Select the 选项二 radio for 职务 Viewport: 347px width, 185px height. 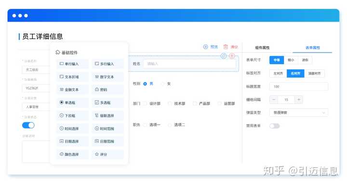[170, 125]
